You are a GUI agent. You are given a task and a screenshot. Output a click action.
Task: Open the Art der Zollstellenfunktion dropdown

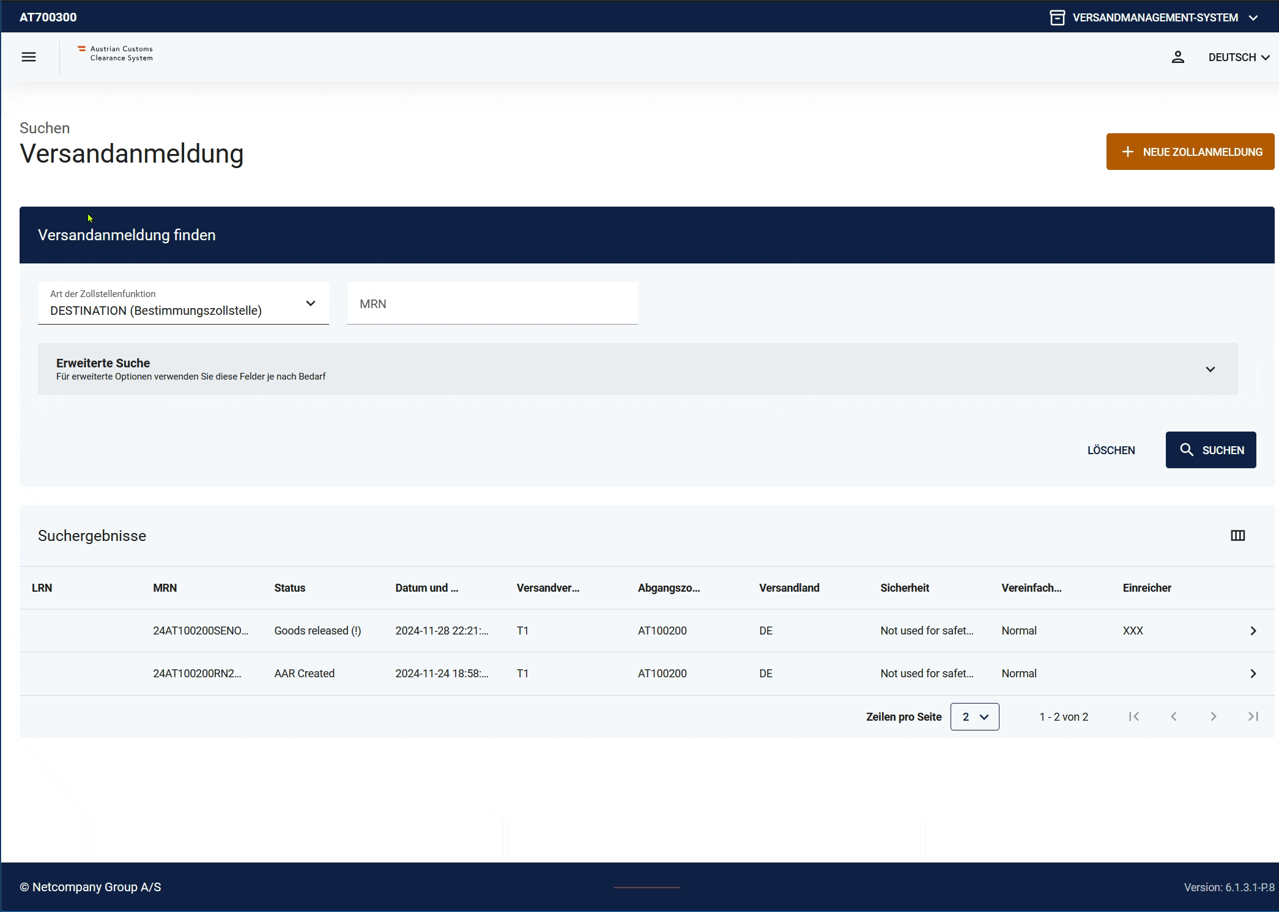184,303
